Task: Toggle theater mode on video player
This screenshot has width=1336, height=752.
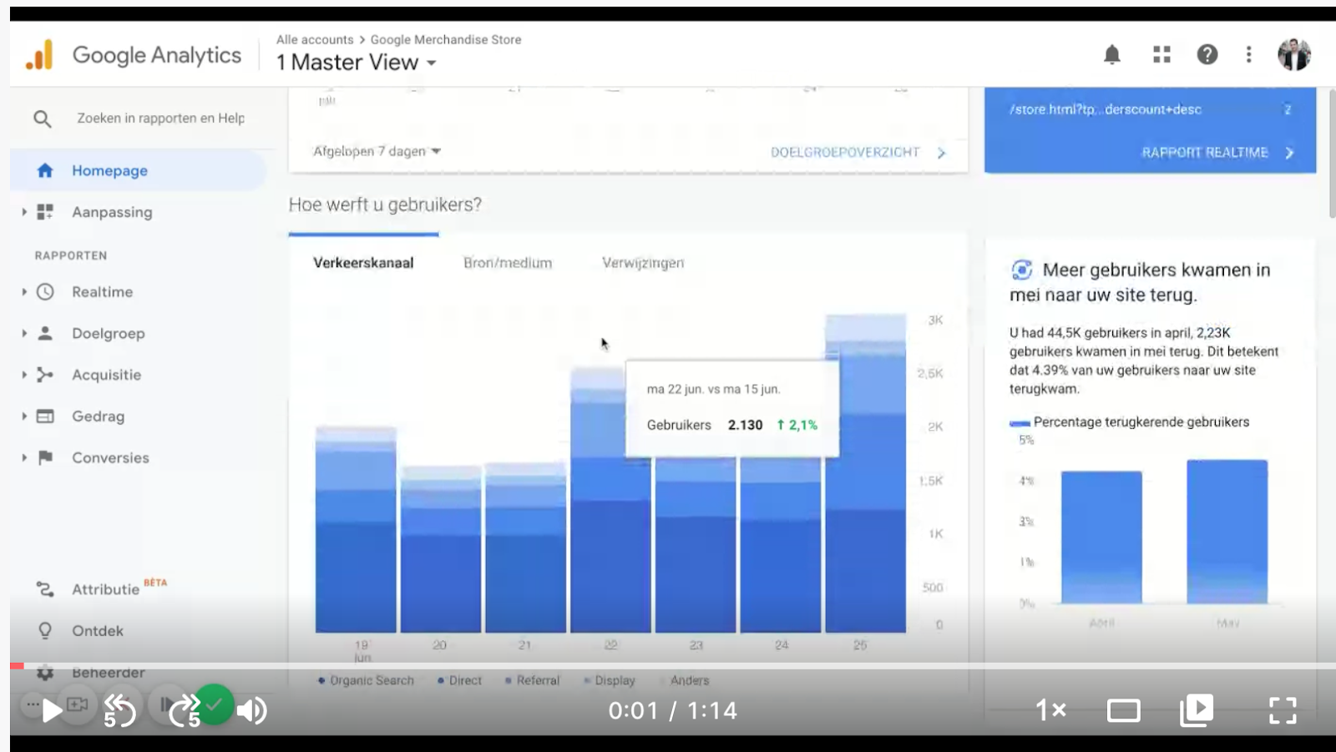Action: (x=1123, y=711)
